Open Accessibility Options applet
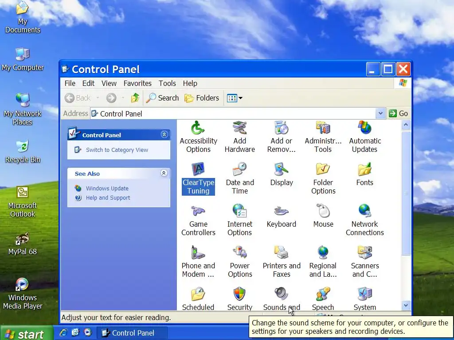Screen dimensions: 454x340 coord(198,137)
